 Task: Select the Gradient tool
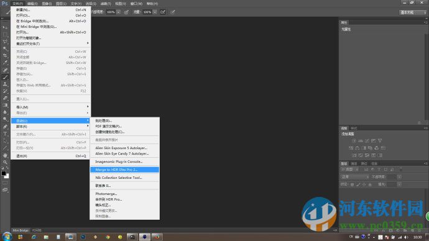[x=5, y=105]
